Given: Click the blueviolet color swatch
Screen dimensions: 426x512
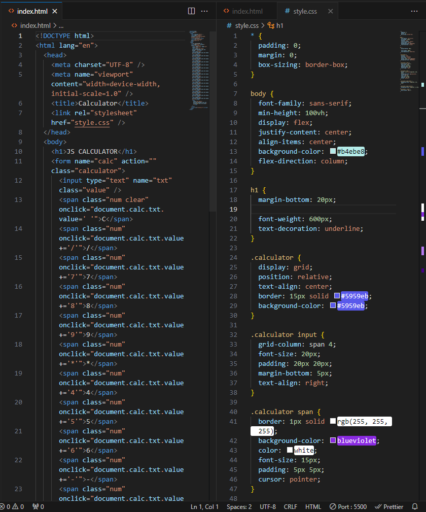Looking at the screenshot, I should pyautogui.click(x=333, y=440).
